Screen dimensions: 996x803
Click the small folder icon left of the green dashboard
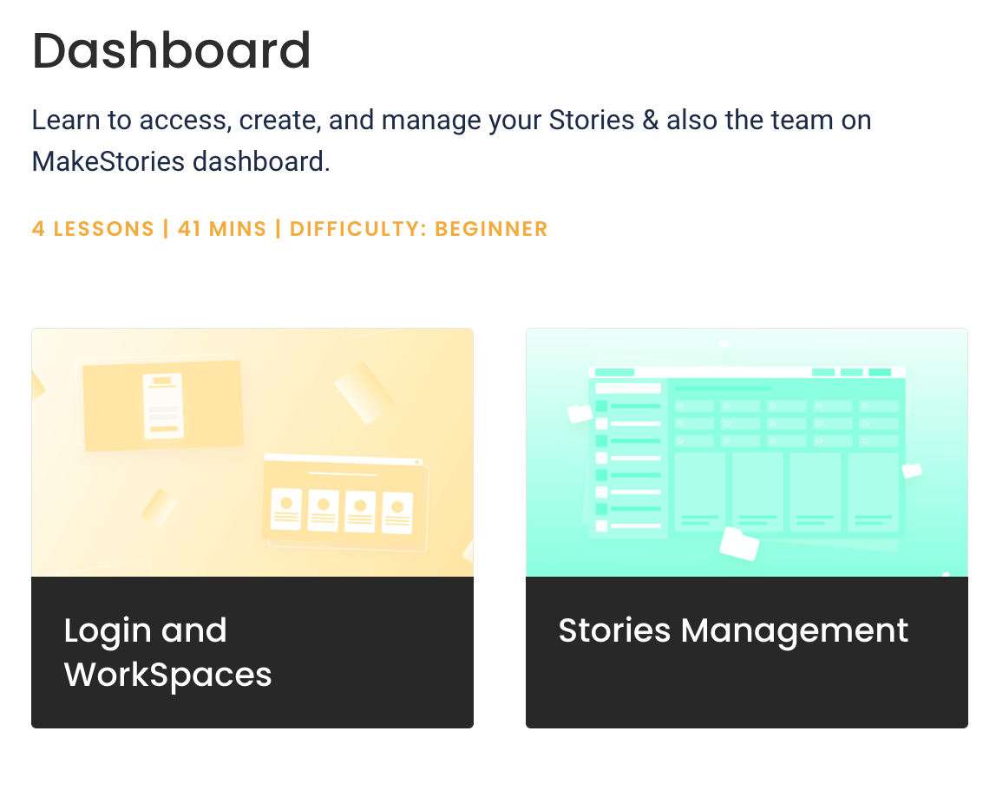pos(580,414)
